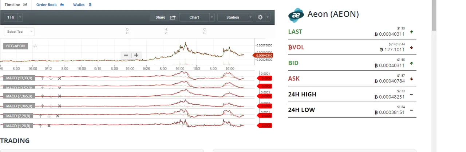Expand the Studies dropdown arrow
The image size is (466, 152).
250,17
